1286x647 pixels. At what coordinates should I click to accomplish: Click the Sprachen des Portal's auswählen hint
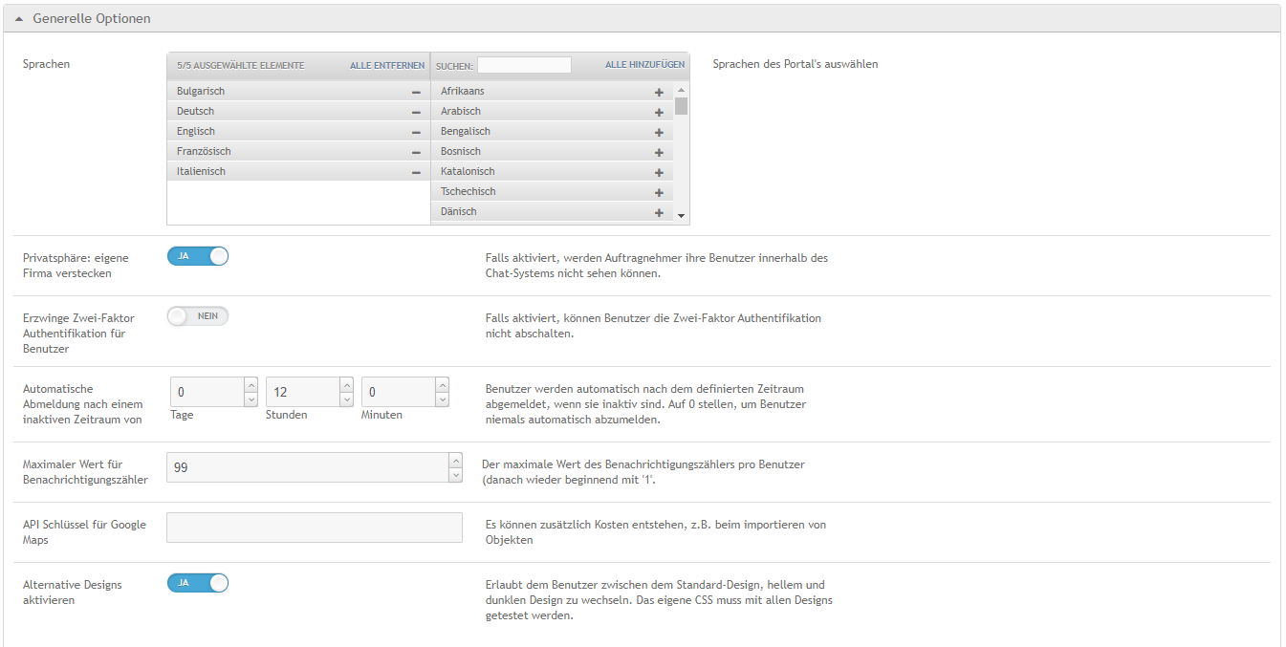(796, 64)
